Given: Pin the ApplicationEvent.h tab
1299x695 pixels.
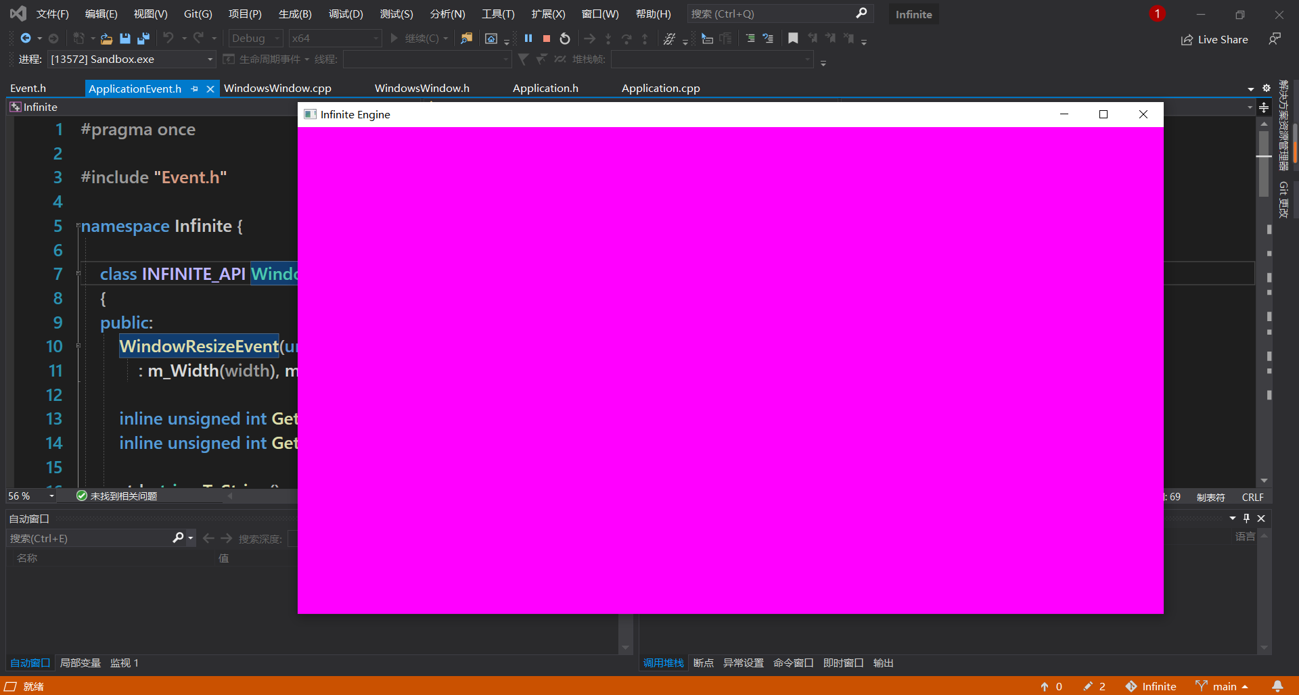Looking at the screenshot, I should click(x=195, y=89).
